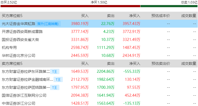
Task: Select 中信证券浙江分公司 seat name
Action: (x=19, y=103)
